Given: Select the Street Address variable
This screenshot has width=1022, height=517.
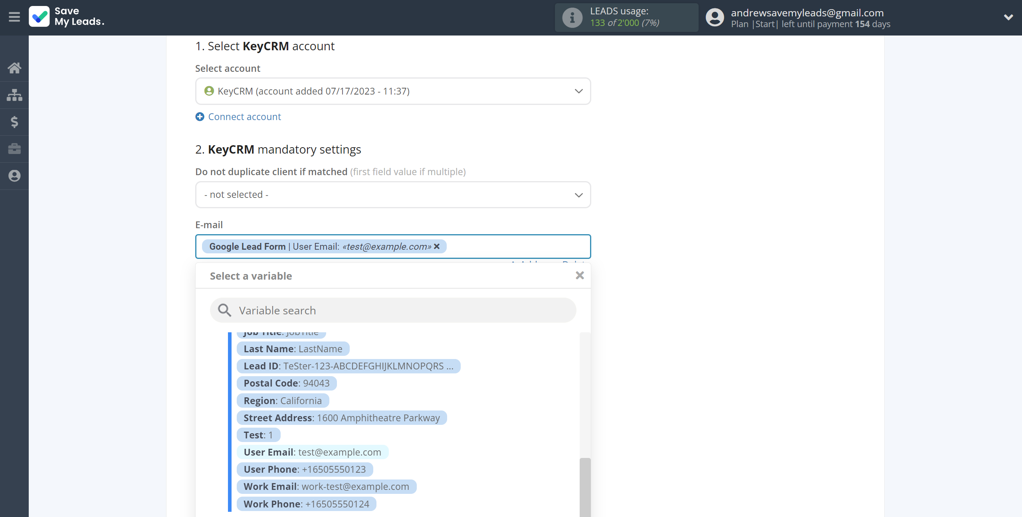Looking at the screenshot, I should (x=342, y=418).
